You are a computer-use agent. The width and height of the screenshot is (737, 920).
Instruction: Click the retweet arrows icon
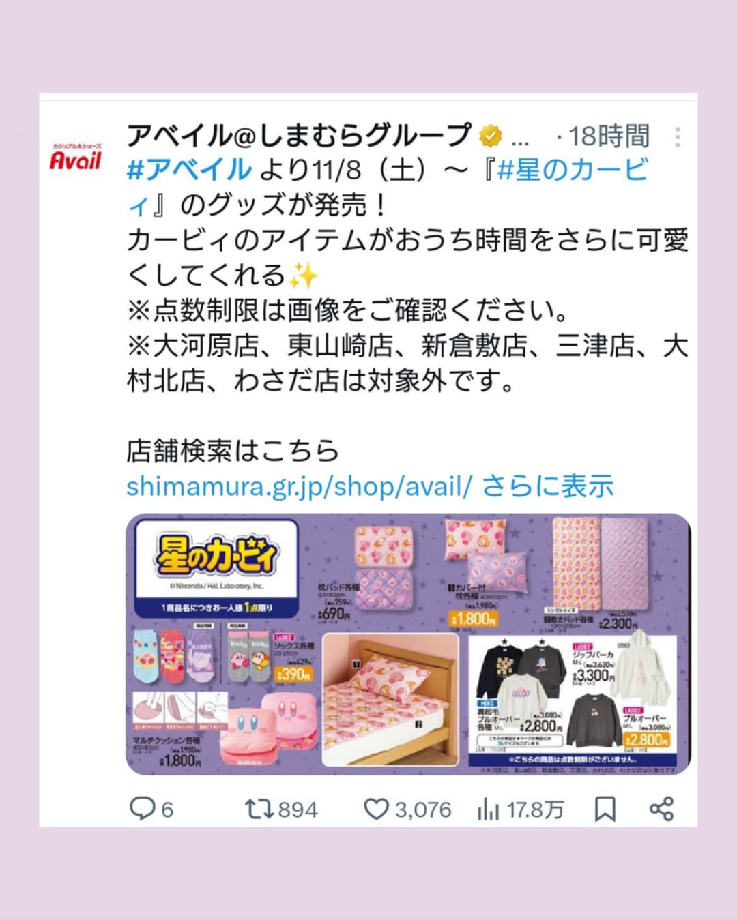click(x=259, y=810)
